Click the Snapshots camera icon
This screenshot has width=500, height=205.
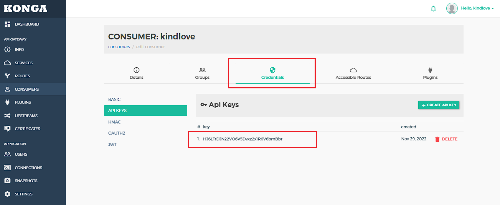click(7, 181)
